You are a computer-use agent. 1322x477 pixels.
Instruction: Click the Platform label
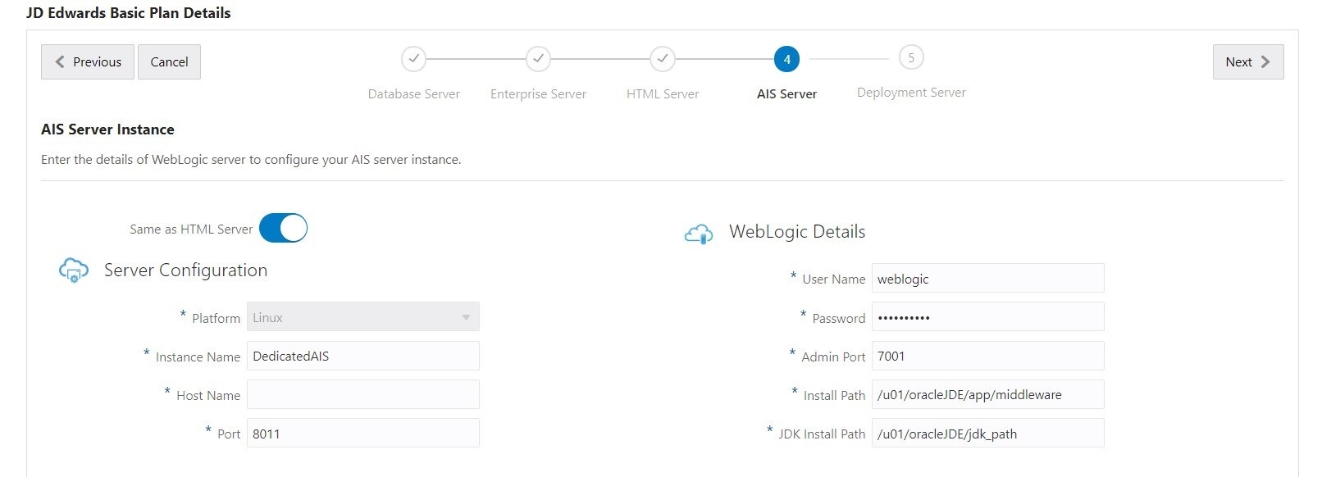pos(216,319)
